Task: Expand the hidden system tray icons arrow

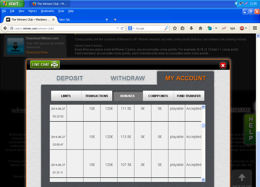Action: click(237, 4)
